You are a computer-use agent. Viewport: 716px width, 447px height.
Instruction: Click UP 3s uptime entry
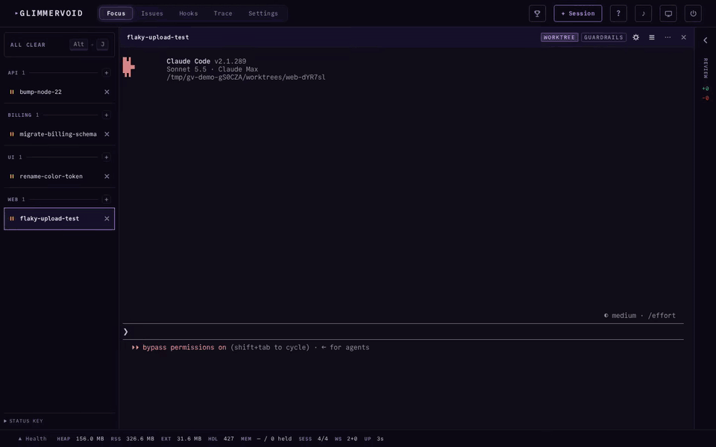(374, 439)
